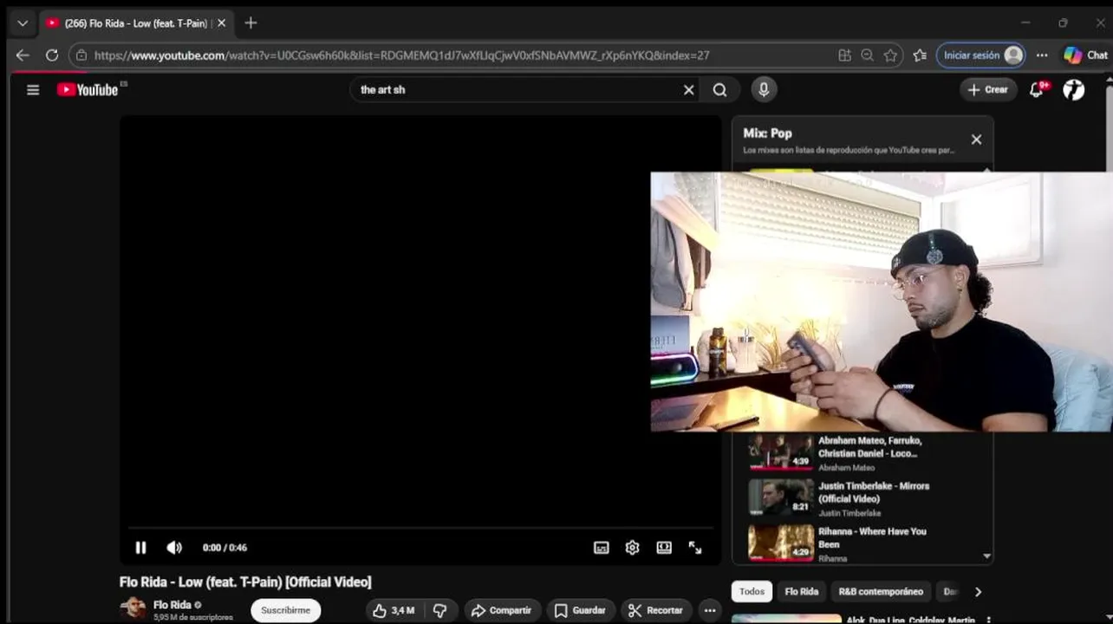This screenshot has width=1113, height=624.
Task: Focus the browser address bar URL
Action: [401, 55]
